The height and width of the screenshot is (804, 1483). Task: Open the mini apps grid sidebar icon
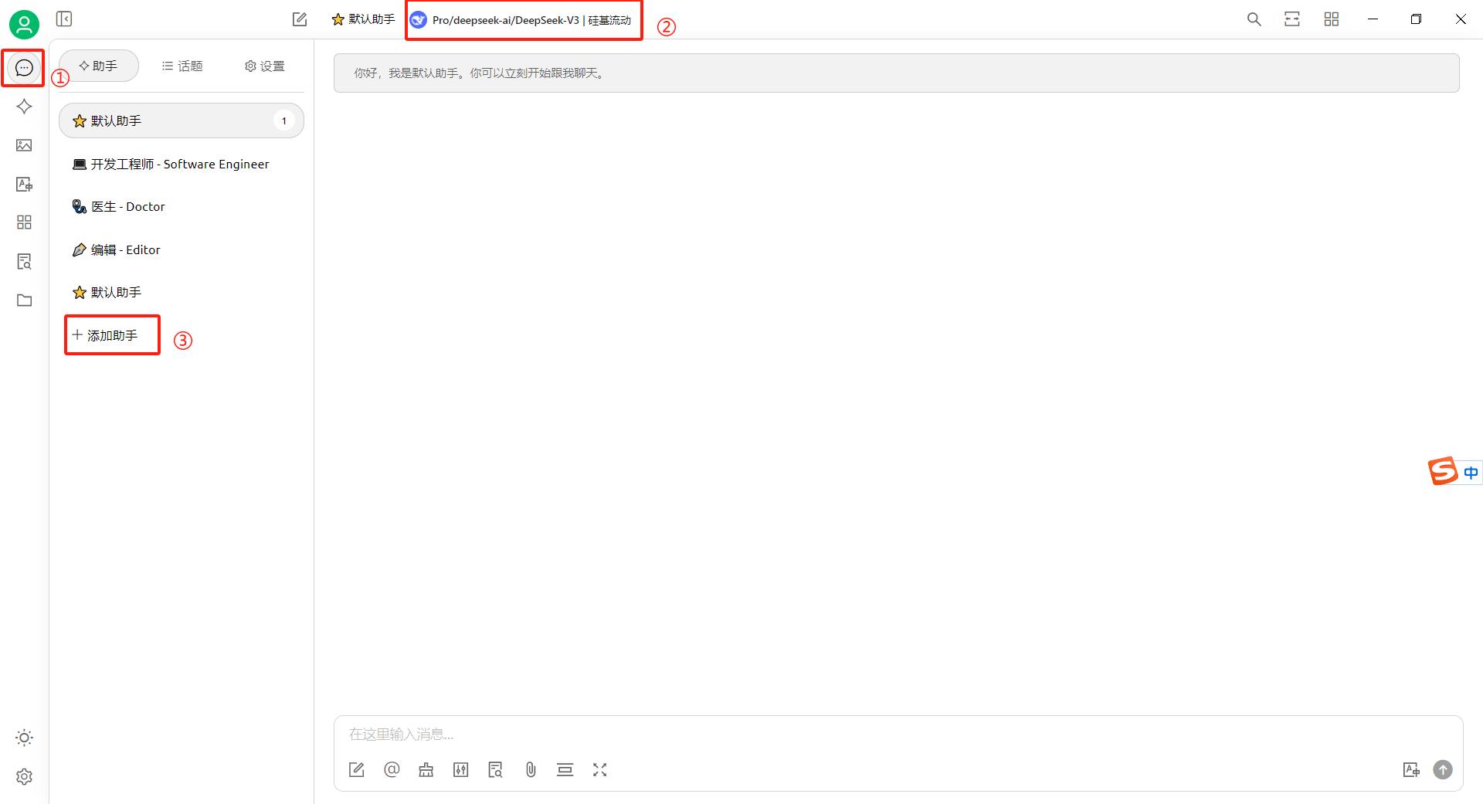24,222
